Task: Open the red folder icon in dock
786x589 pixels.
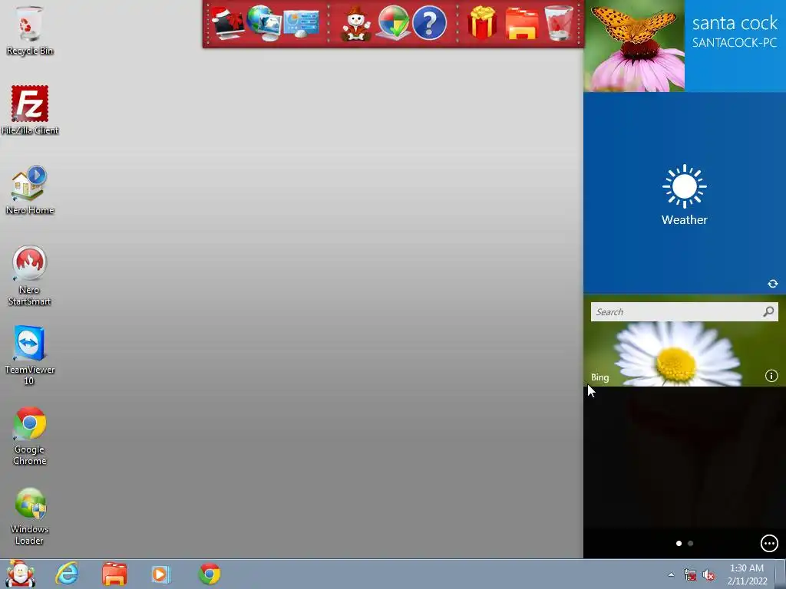Action: 522,24
